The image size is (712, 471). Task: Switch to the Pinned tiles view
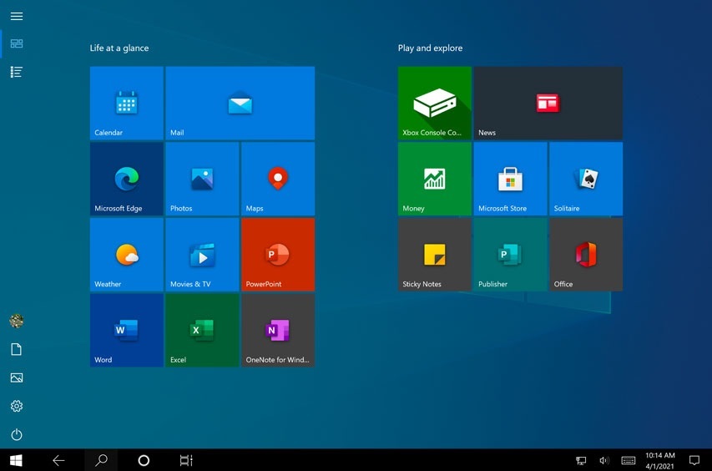point(16,43)
